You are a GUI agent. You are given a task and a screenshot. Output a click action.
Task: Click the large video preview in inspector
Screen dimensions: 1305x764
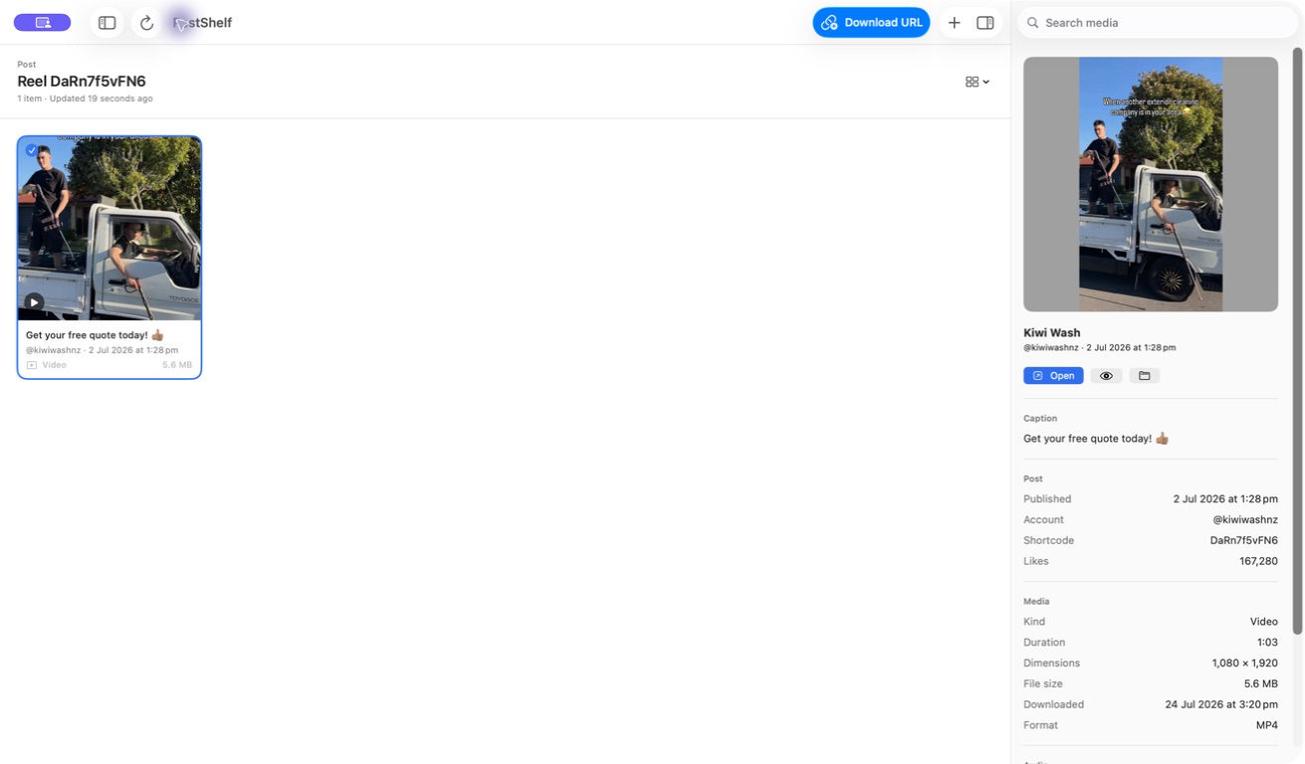(x=1151, y=184)
